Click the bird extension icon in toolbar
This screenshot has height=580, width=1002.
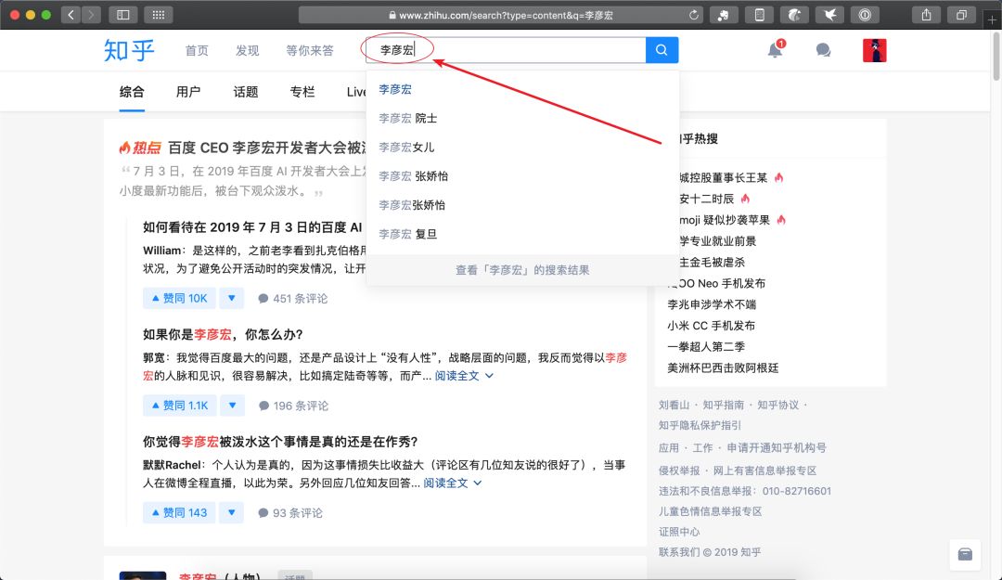pos(829,15)
